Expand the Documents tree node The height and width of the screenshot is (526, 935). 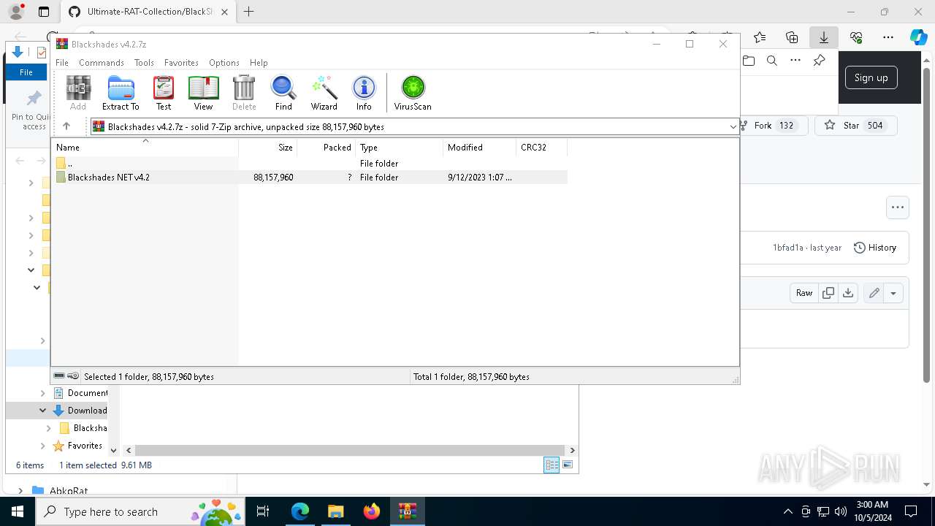pyautogui.click(x=43, y=393)
